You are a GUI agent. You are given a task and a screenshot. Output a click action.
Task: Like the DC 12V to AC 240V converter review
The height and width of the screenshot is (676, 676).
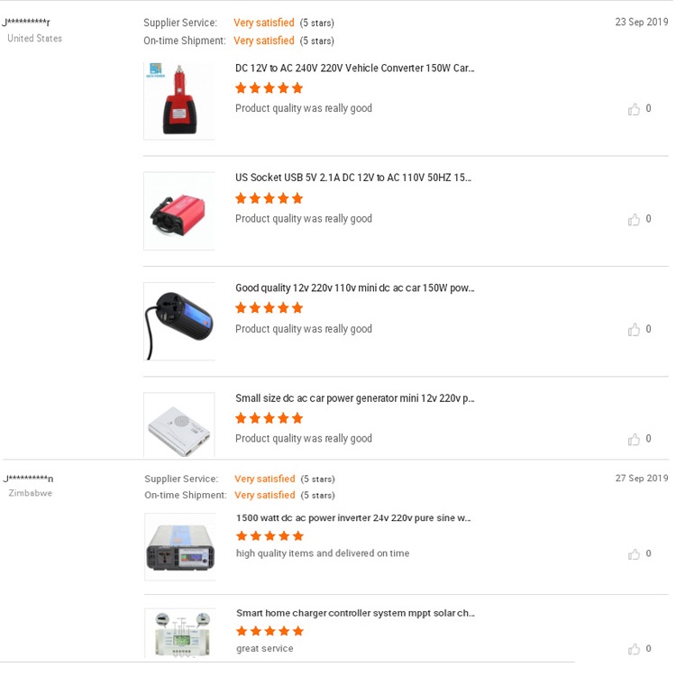coord(635,109)
